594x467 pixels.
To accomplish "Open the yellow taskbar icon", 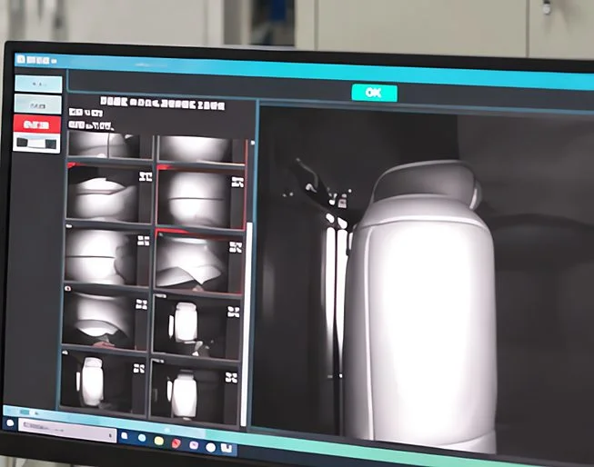I will point(159,441).
